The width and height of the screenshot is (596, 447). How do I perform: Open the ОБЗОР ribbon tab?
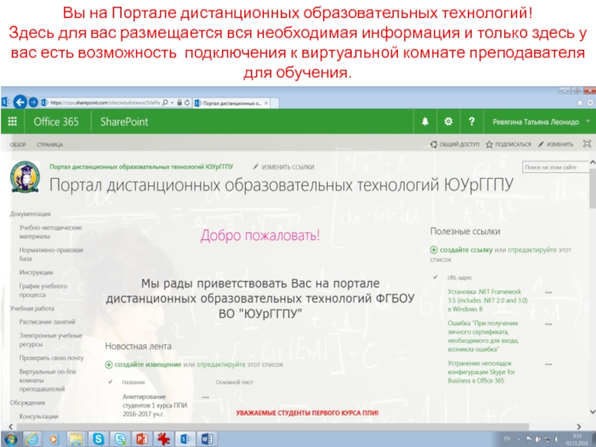[18, 145]
